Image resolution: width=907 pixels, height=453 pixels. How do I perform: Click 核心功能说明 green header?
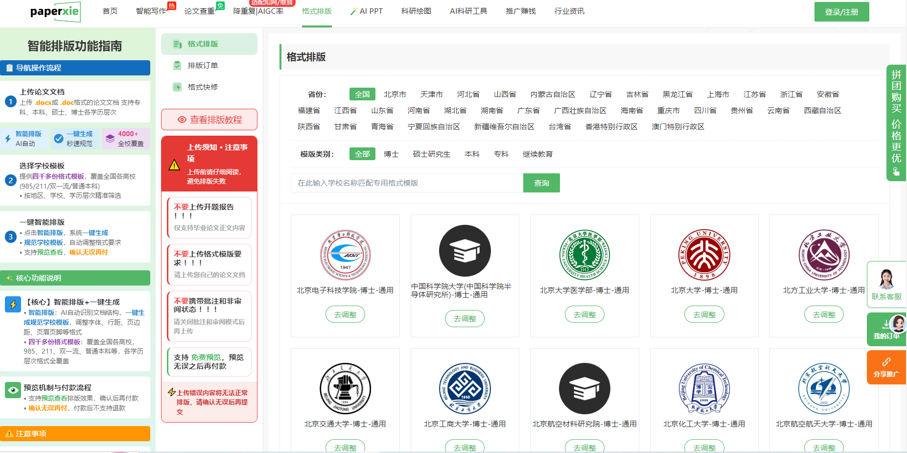click(75, 278)
